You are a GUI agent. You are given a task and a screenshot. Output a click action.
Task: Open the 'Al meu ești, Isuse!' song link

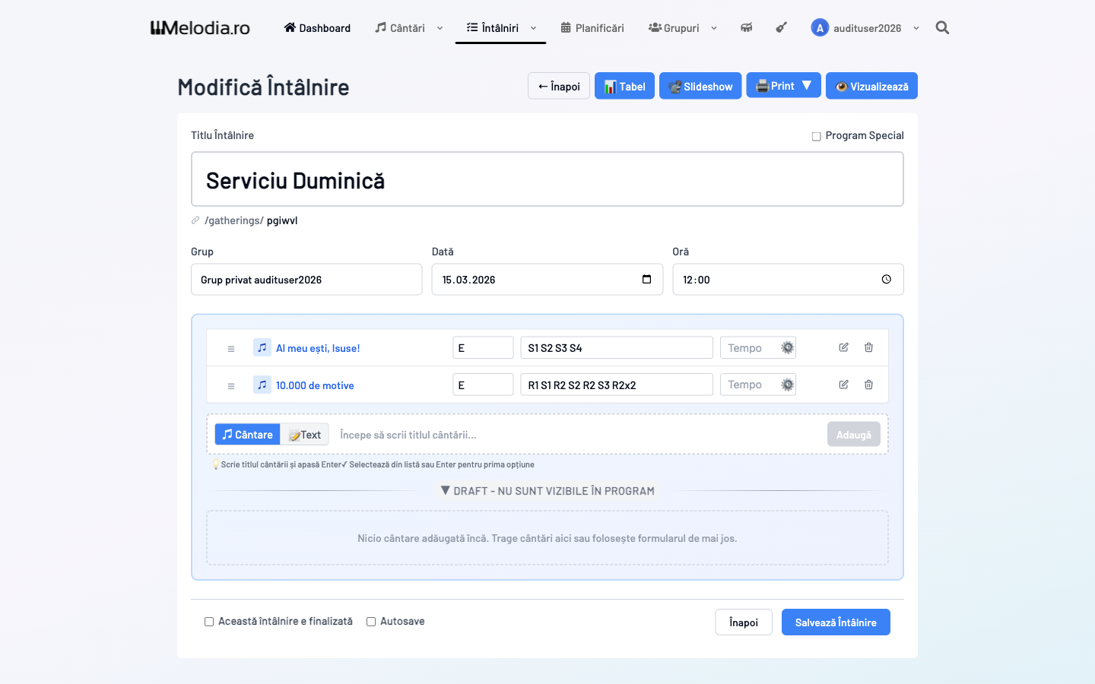tap(318, 348)
